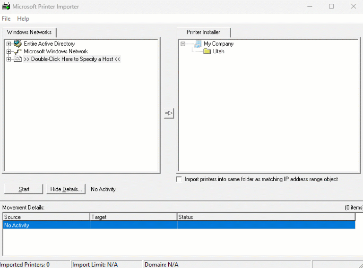Click the Specify a Host network icon

click(17, 59)
